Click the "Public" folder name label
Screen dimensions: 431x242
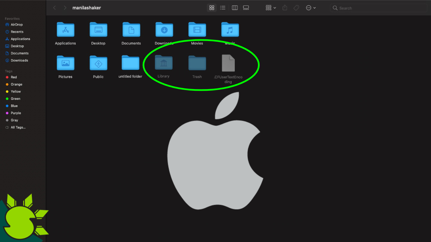(98, 77)
